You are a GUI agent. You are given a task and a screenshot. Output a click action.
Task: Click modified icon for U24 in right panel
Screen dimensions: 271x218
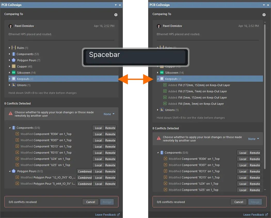pyautogui.click(x=165, y=183)
